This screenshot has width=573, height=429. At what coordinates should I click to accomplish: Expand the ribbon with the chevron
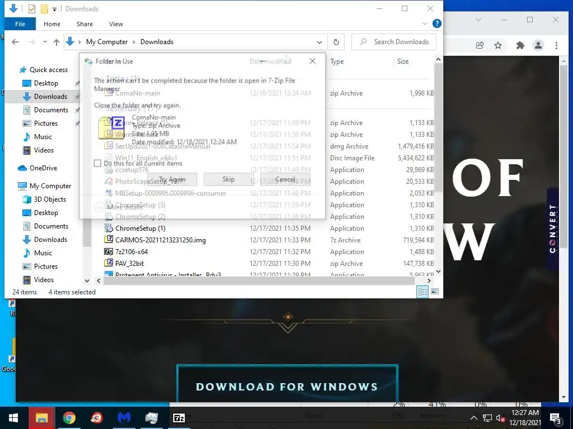(x=424, y=23)
